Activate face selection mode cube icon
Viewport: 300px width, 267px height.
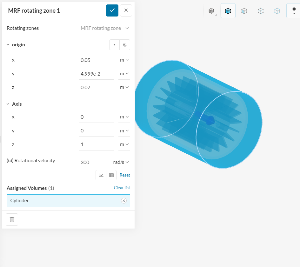[244, 11]
